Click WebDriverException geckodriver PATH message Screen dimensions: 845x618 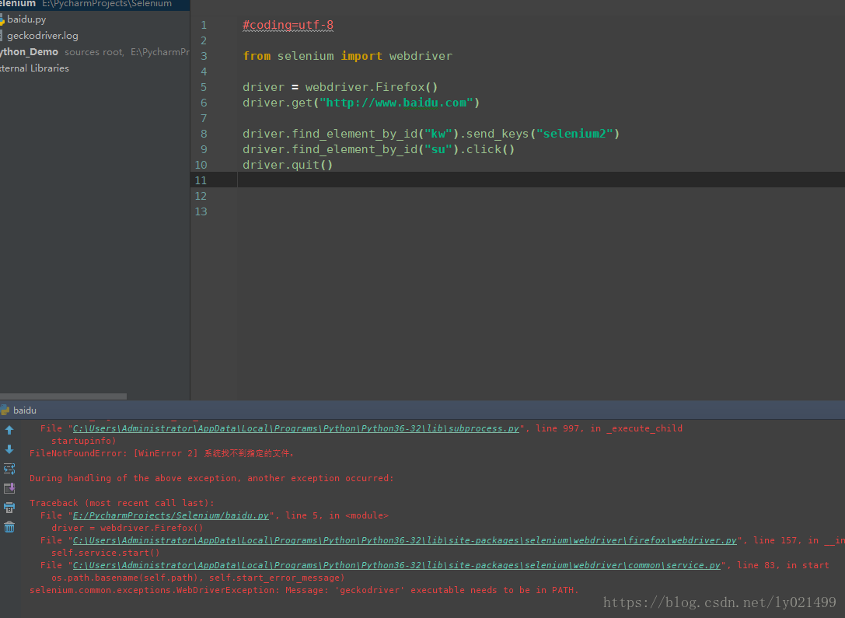304,590
